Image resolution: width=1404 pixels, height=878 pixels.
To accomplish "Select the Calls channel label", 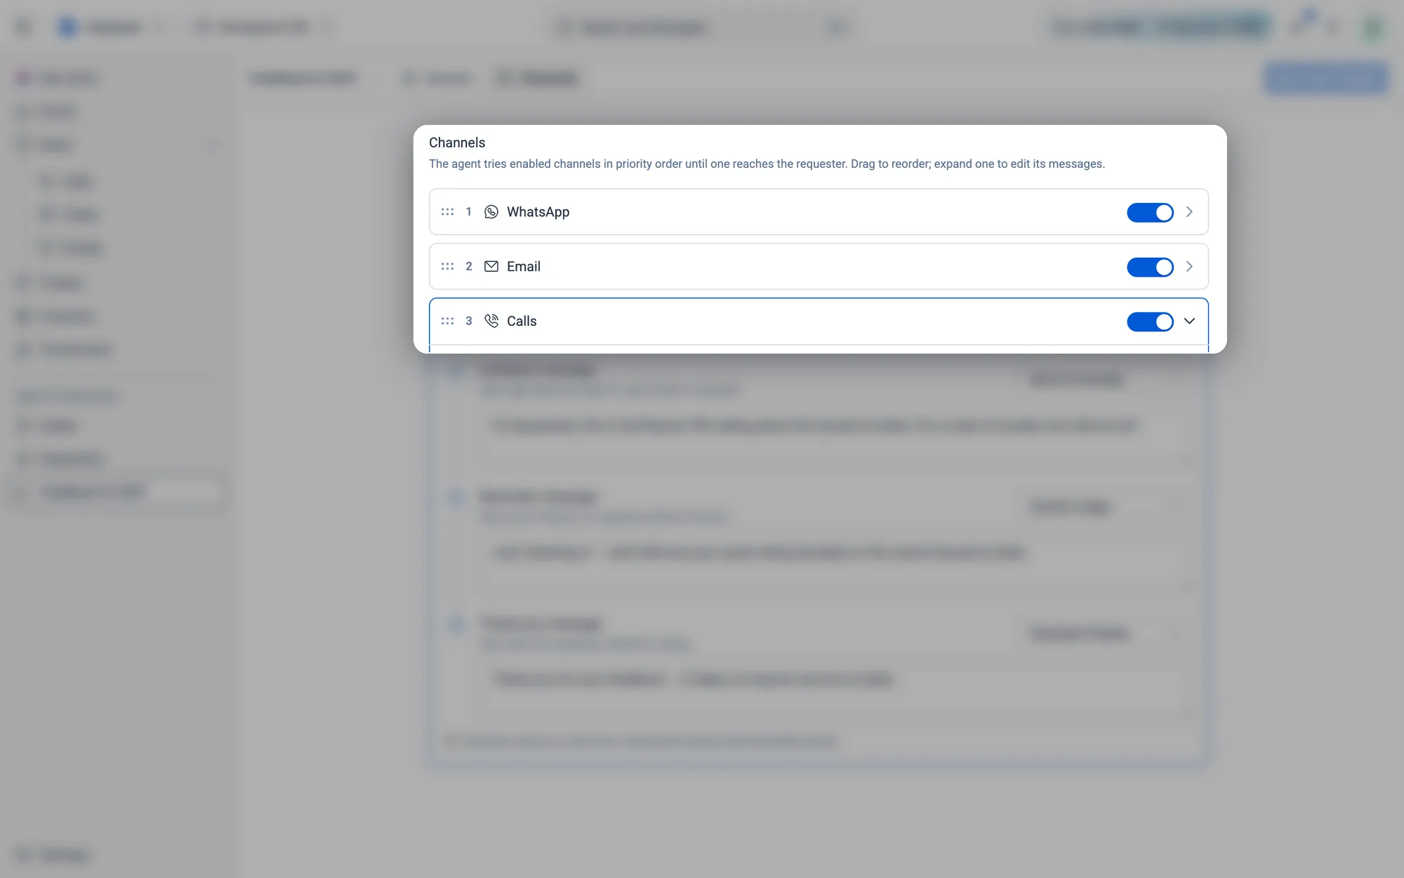I will (522, 321).
